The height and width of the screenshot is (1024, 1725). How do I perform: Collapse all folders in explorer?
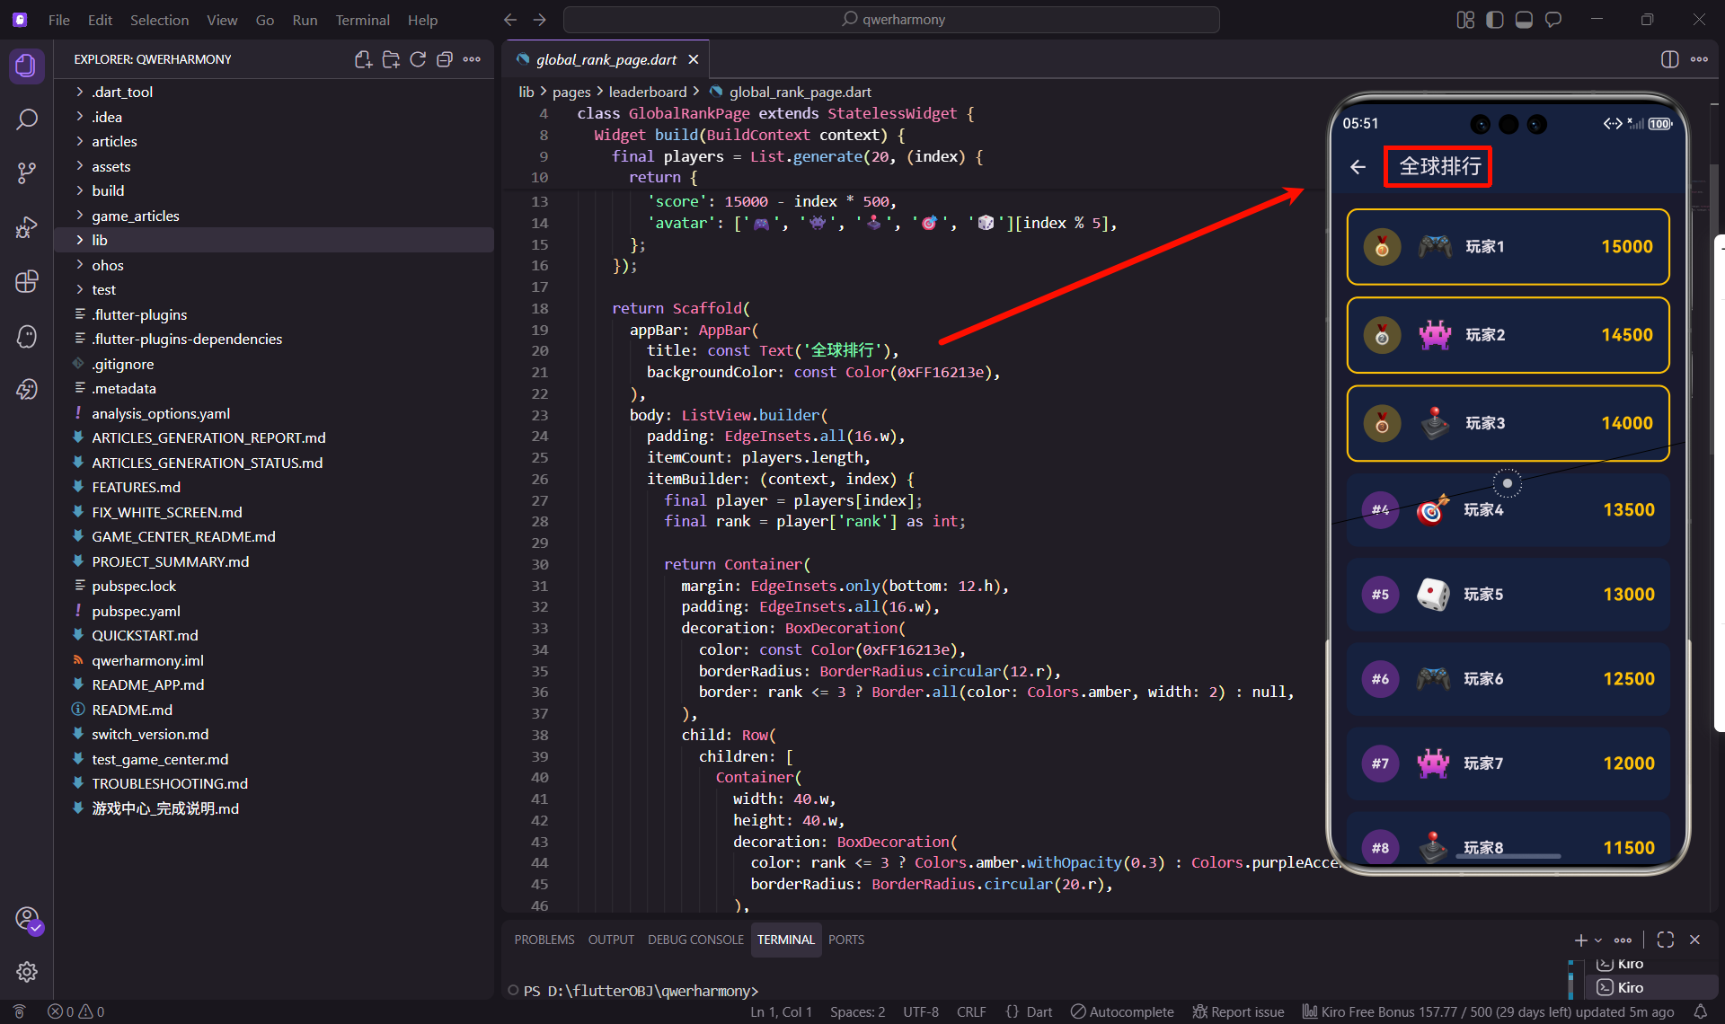(445, 59)
